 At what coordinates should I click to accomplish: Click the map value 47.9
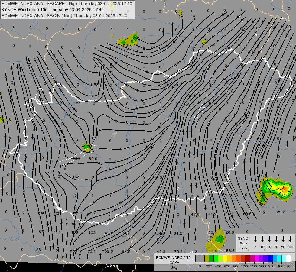coord(195,215)
